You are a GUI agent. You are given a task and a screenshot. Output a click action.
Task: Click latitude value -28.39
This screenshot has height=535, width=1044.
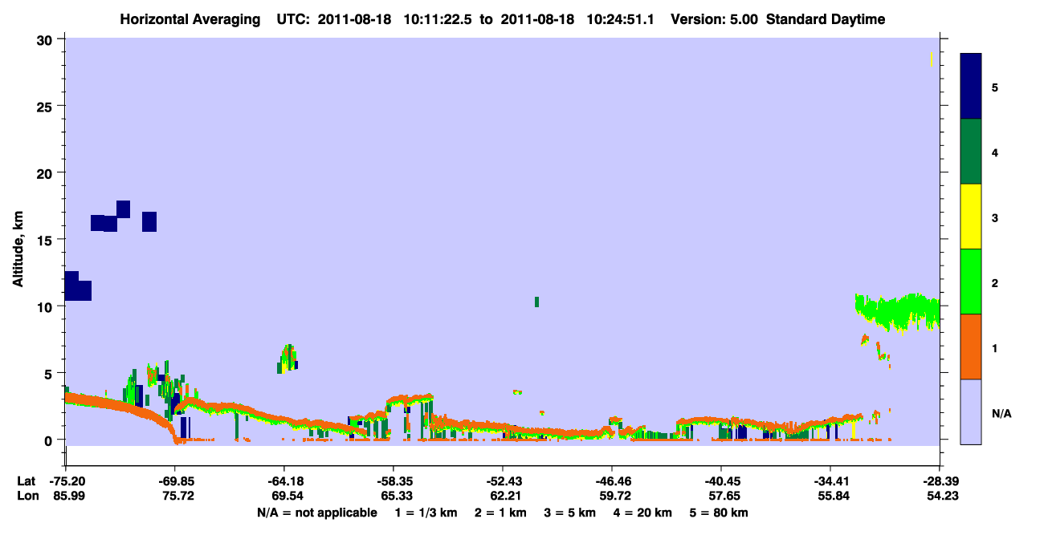click(940, 481)
